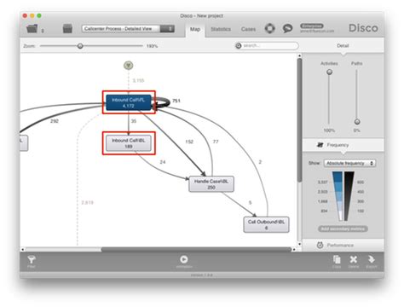The height and width of the screenshot is (307, 404).
Task: Click the Export arrow icon
Action: tap(372, 259)
